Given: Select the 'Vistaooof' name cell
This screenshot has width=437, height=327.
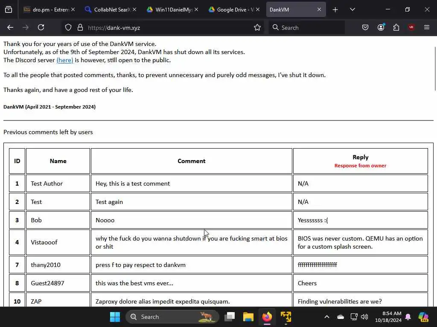Looking at the screenshot, I should point(58,242).
